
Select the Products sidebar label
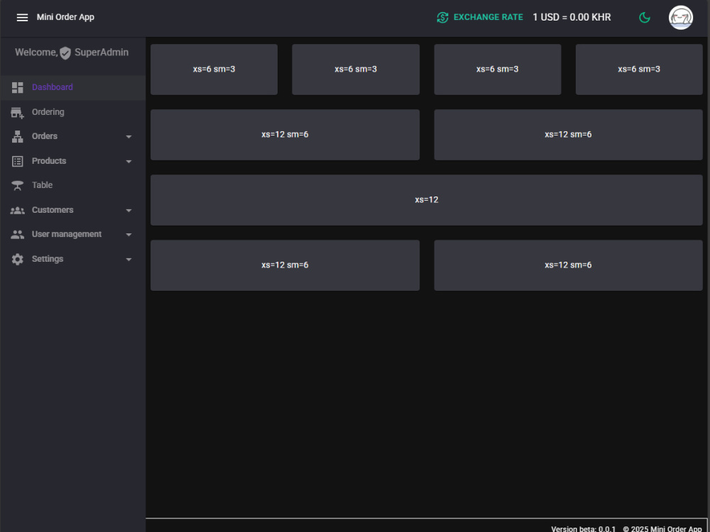point(49,160)
